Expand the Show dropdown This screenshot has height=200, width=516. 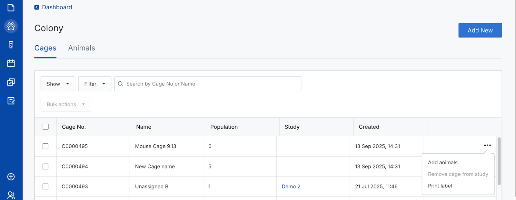pos(58,84)
